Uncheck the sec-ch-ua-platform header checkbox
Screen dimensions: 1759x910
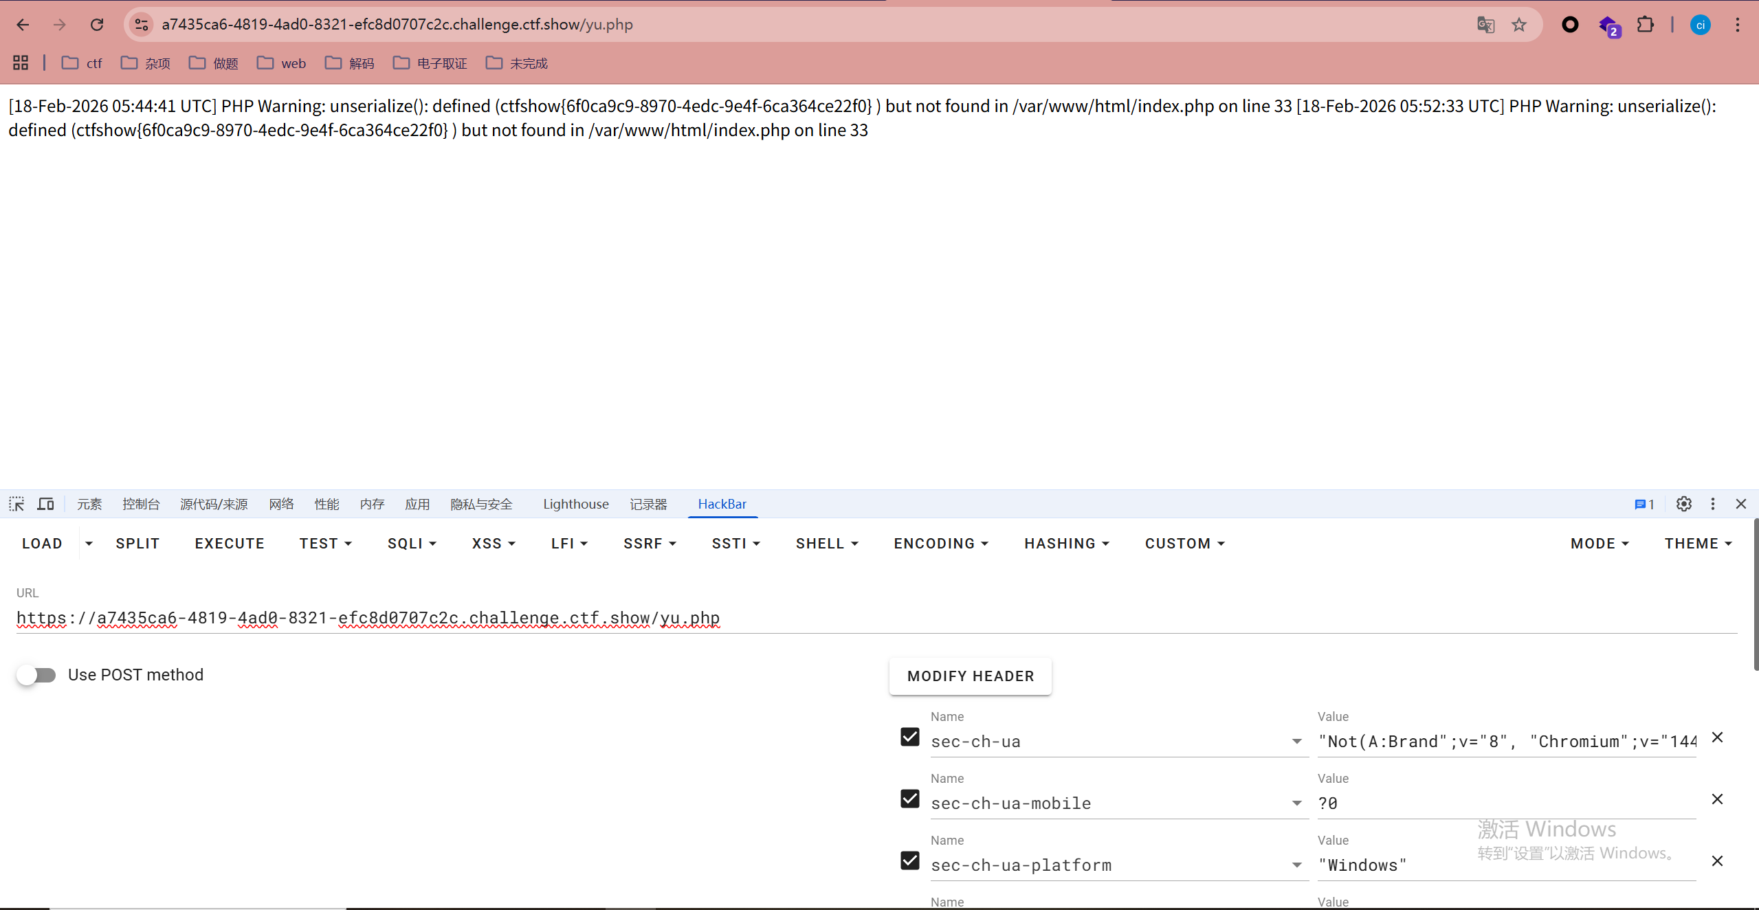[909, 861]
